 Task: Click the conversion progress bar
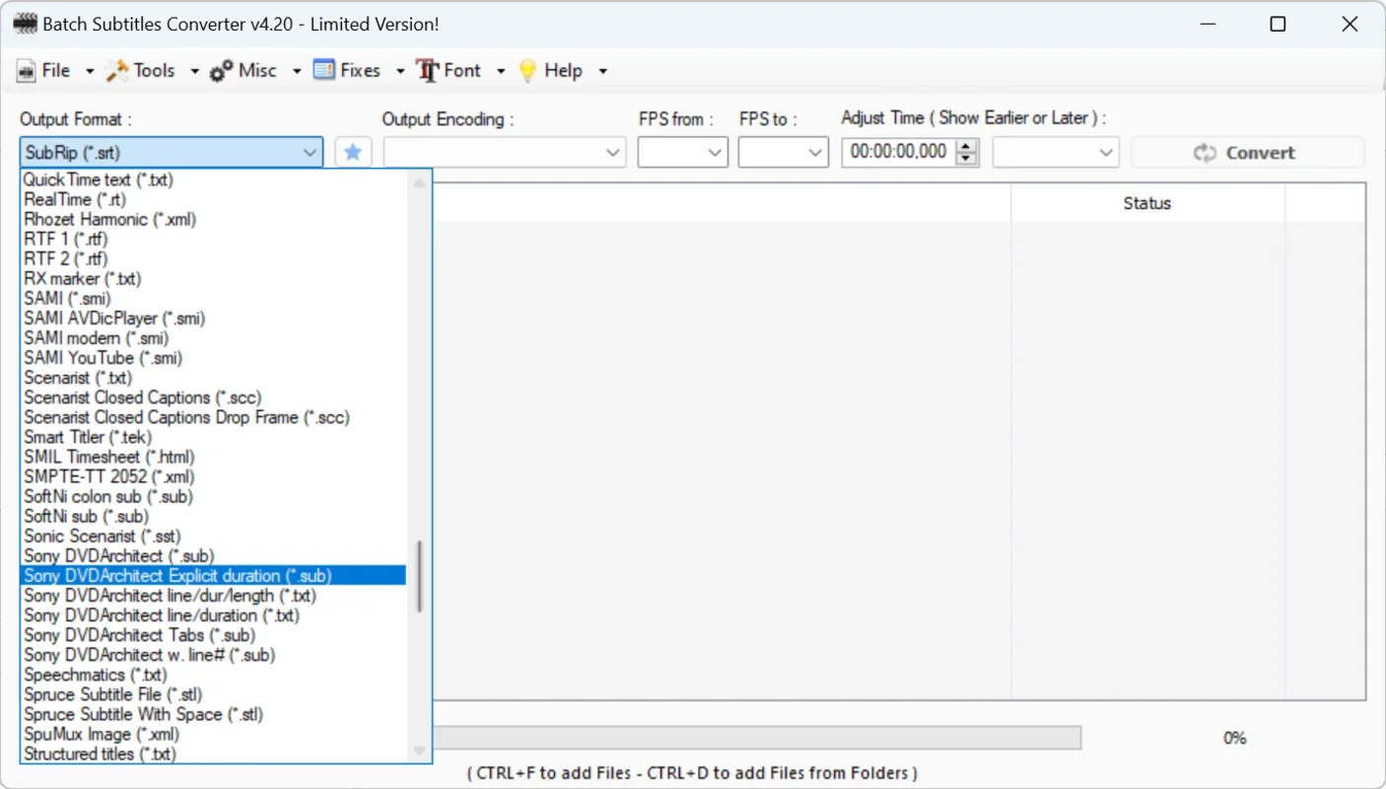tap(757, 738)
